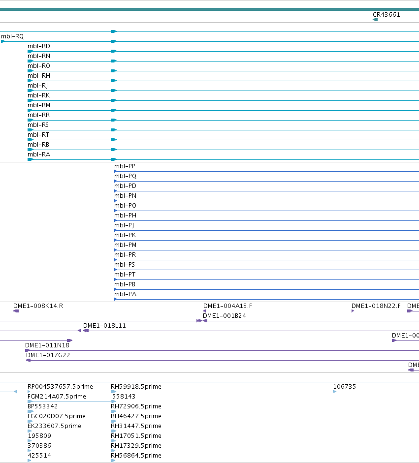419x463 pixels.
Task: Select the mbl-RH transcript label
Action: click(x=39, y=76)
